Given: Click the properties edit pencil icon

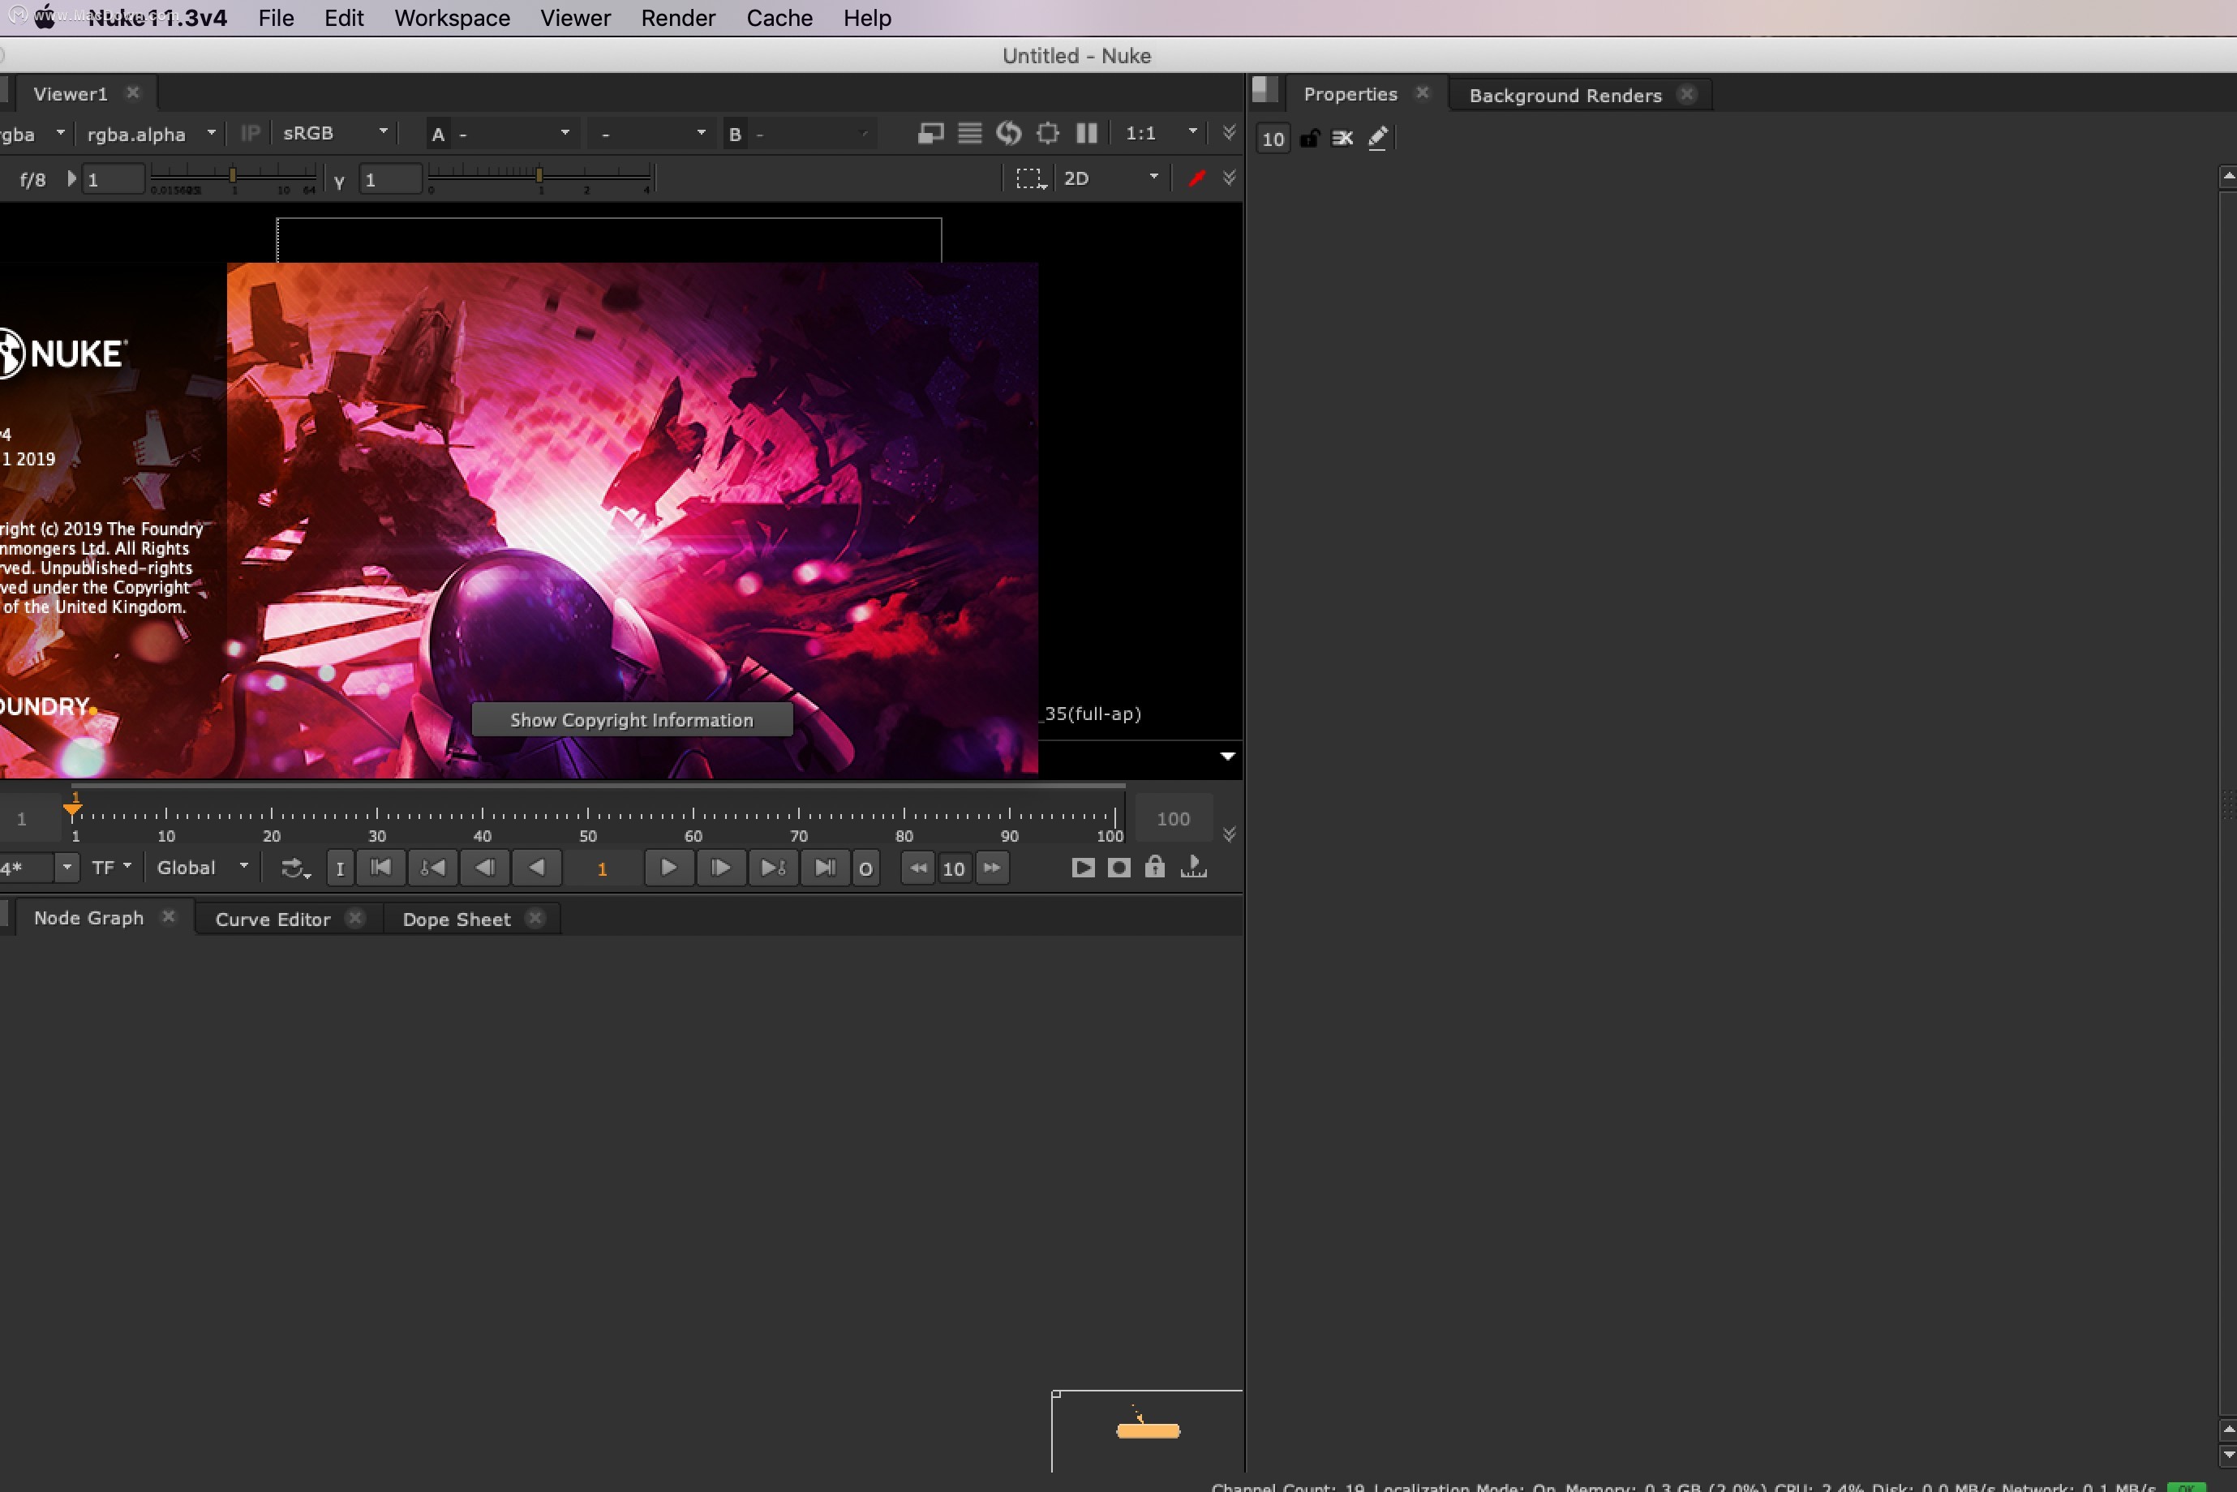Looking at the screenshot, I should click(1378, 138).
